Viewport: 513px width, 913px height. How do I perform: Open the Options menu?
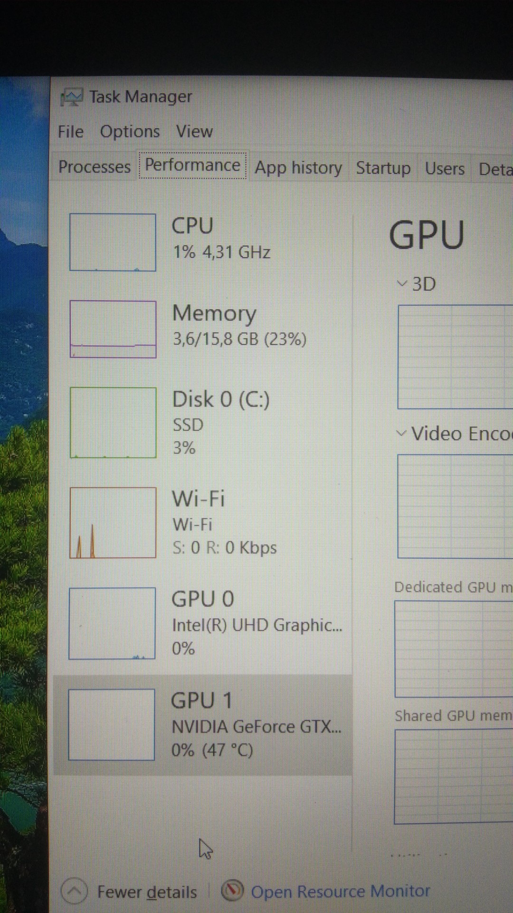click(130, 131)
